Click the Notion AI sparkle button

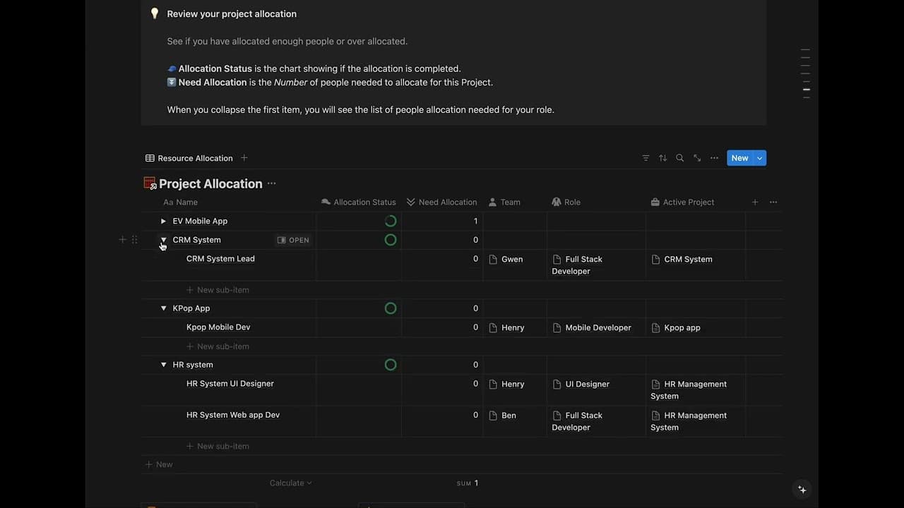802,489
